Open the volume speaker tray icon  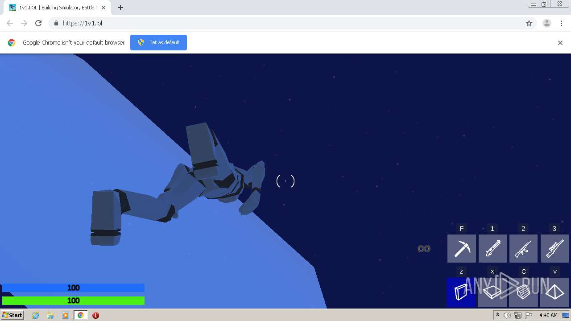click(507, 315)
